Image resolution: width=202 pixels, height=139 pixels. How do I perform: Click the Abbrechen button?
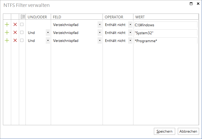click(x=188, y=131)
